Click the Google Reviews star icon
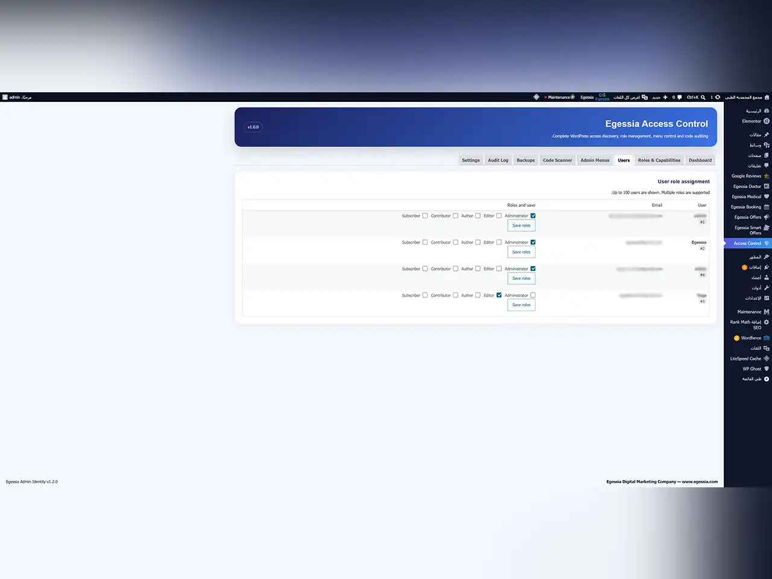This screenshot has height=579, width=772. point(767,176)
